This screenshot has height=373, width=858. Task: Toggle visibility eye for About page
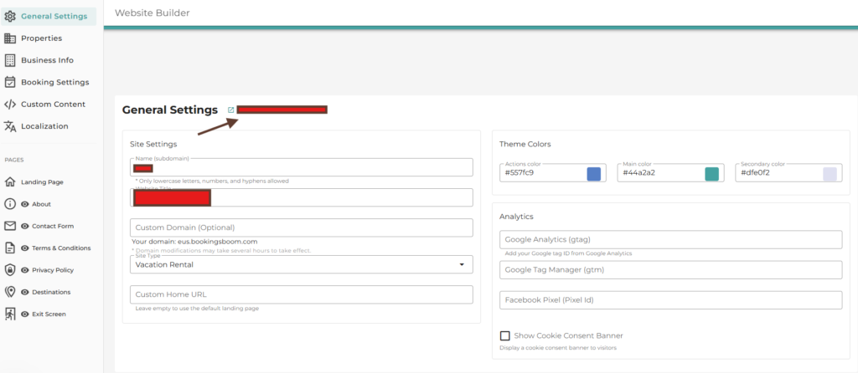tap(25, 204)
